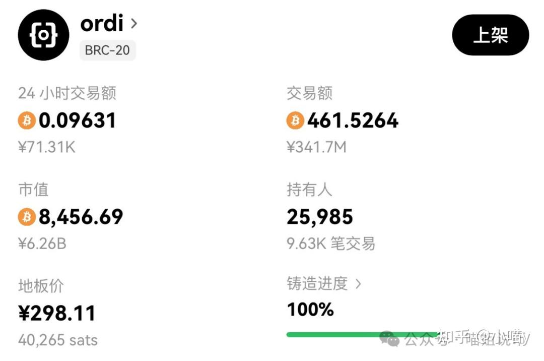Click the WeChat watermark icon
The width and height of the screenshot is (544, 361).
point(389,338)
